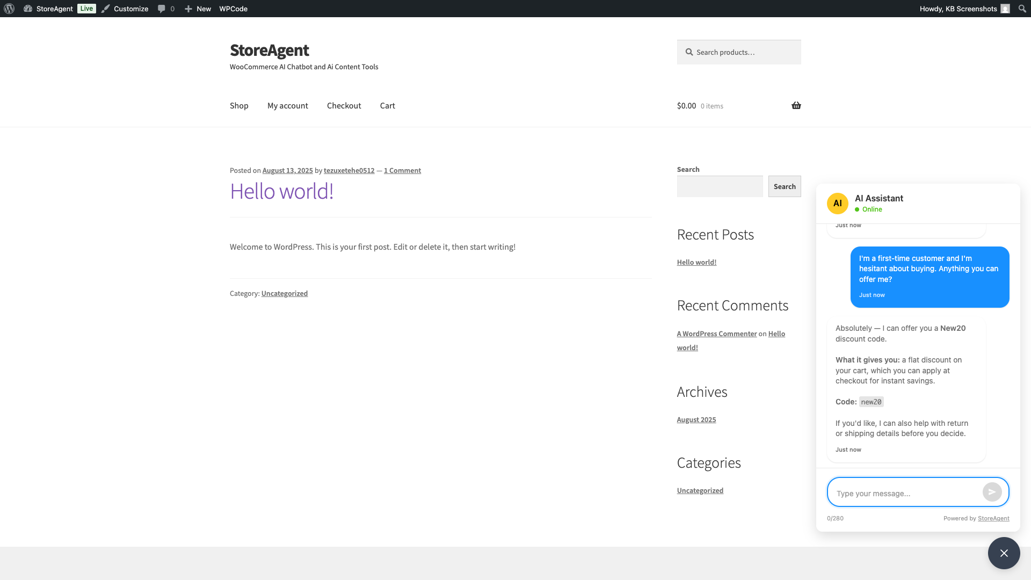Open comments bubble in admin bar
This screenshot has width=1031, height=580.
(166, 9)
